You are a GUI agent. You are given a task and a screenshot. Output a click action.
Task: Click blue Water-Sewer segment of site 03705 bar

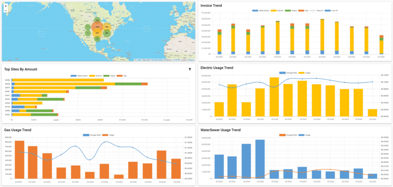(18, 107)
